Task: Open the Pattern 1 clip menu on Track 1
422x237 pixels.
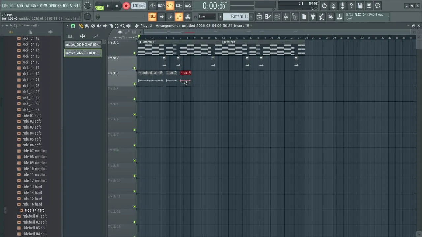Action: [x=140, y=42]
